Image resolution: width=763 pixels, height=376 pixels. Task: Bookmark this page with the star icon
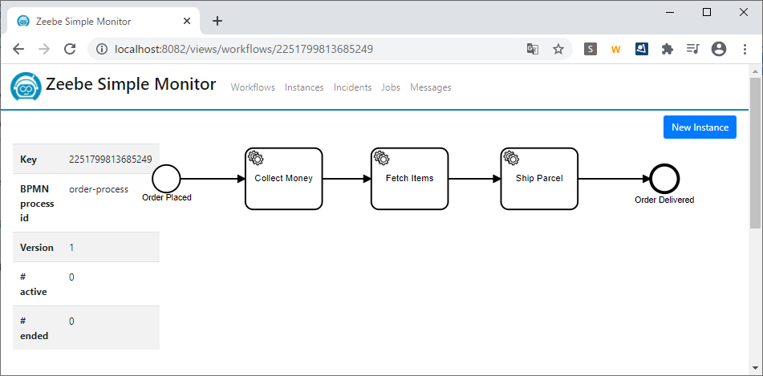[558, 49]
